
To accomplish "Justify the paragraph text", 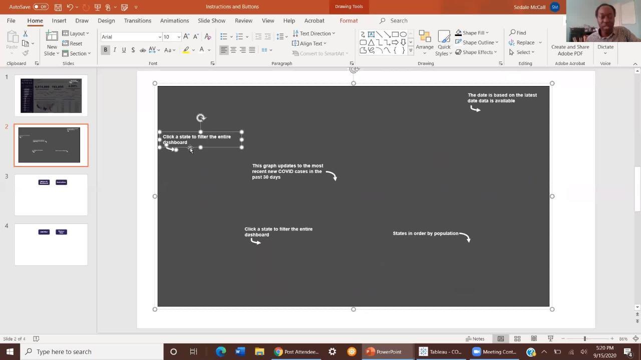I will pos(252,50).
